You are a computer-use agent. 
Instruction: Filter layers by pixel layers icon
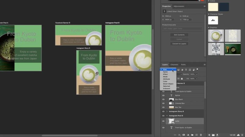[x=178, y=70]
